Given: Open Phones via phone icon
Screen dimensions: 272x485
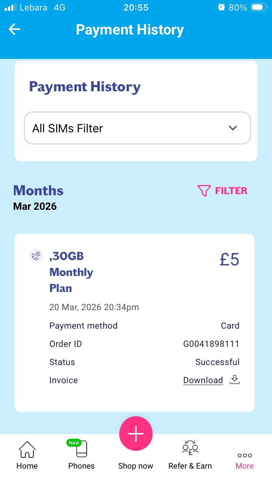Looking at the screenshot, I should (x=82, y=450).
